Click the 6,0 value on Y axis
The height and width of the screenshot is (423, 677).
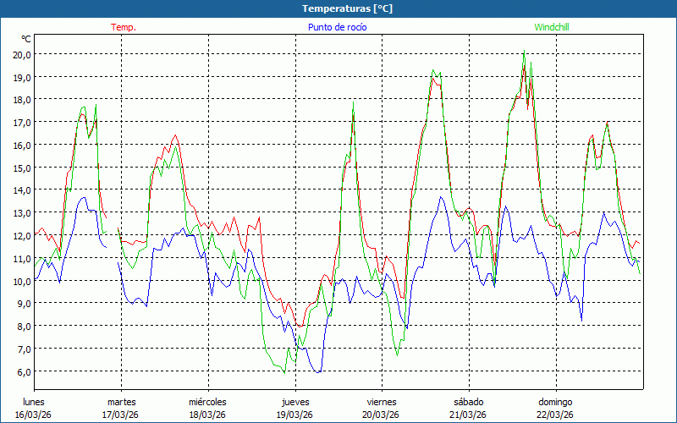click(x=24, y=371)
